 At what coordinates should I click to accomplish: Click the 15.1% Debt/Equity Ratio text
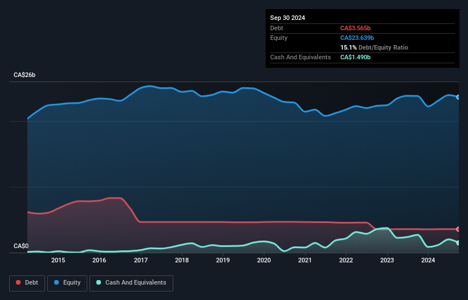pos(374,47)
